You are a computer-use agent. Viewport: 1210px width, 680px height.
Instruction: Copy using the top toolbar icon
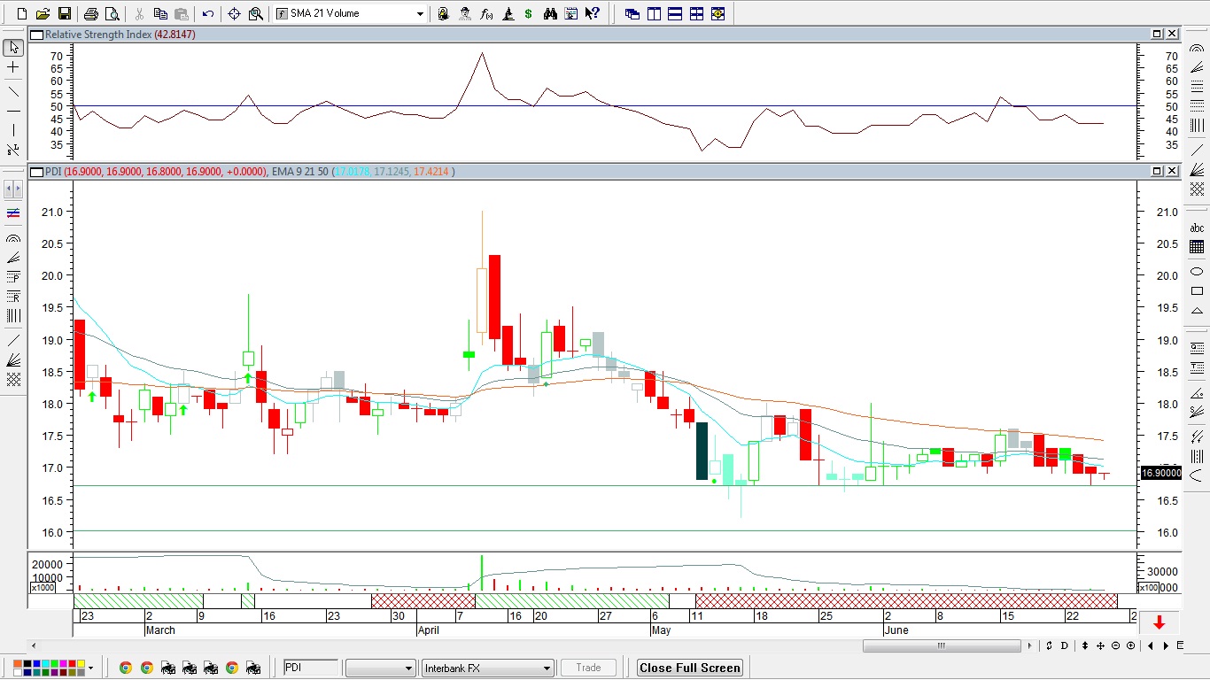tap(160, 14)
